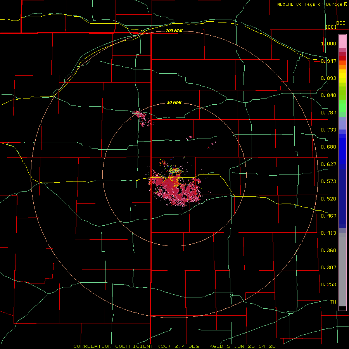Click the 0.680 legend value
This screenshot has width=349, height=349.
[328, 147]
